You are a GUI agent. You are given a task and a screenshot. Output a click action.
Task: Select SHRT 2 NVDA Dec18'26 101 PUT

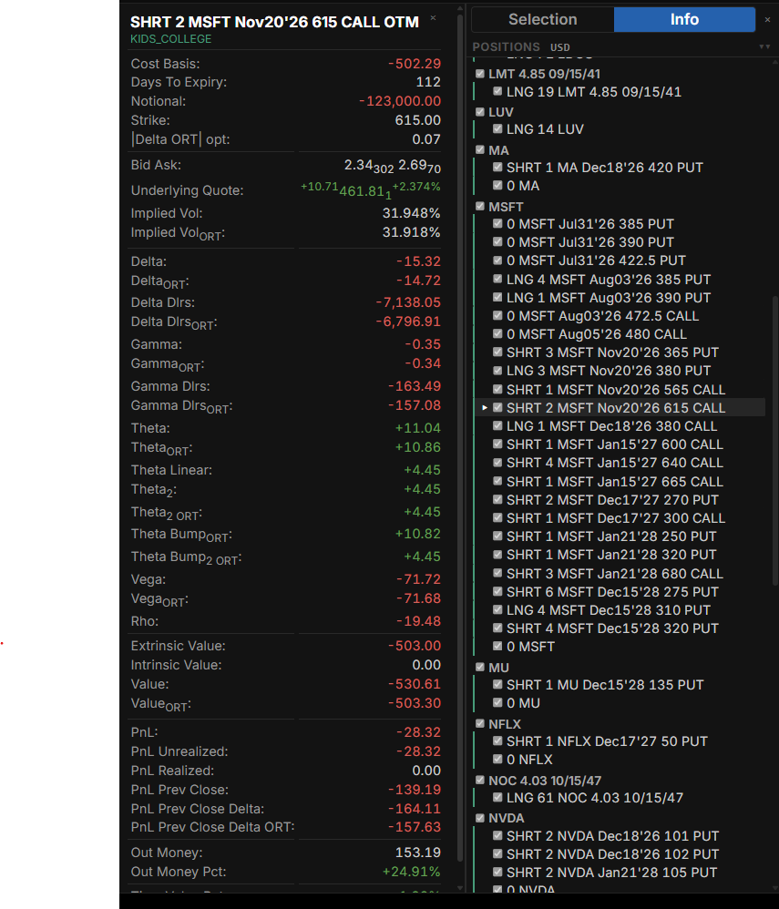point(612,836)
